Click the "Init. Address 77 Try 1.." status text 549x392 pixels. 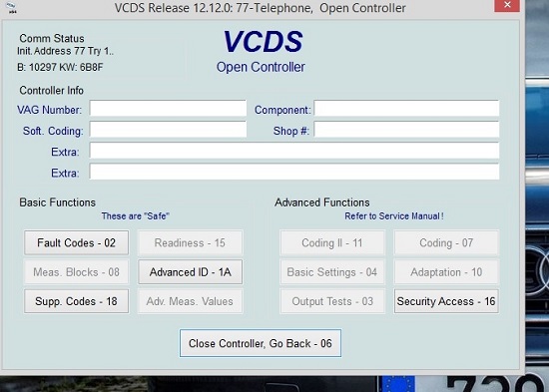66,51
